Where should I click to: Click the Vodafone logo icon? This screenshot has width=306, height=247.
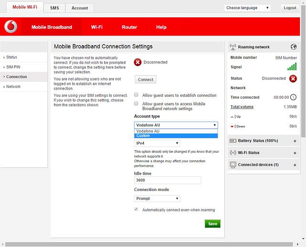pos(11,27)
